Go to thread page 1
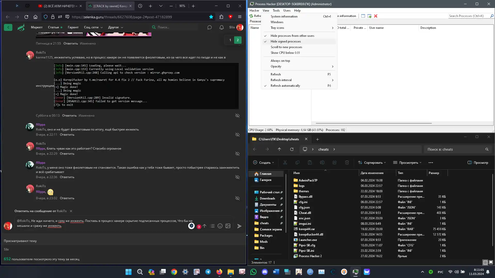This screenshot has width=495, height=278. pyautogui.click(x=230, y=40)
